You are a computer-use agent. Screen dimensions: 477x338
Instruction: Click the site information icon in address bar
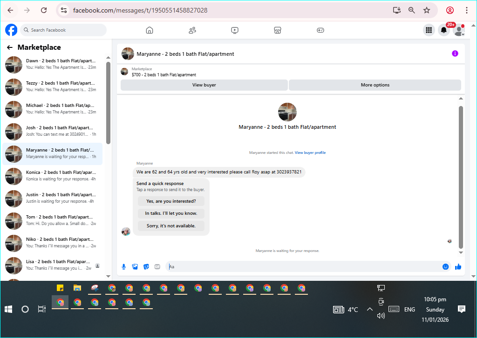[x=64, y=10]
